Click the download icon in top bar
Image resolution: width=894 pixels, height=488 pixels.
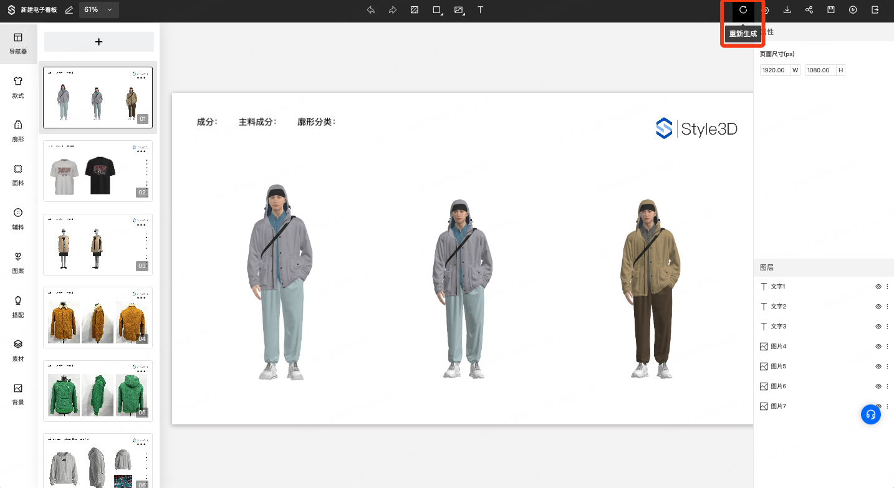[787, 10]
